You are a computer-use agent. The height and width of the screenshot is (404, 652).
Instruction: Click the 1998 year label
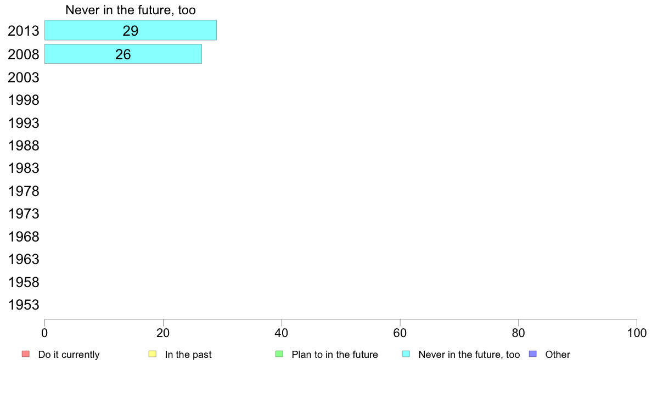[23, 100]
